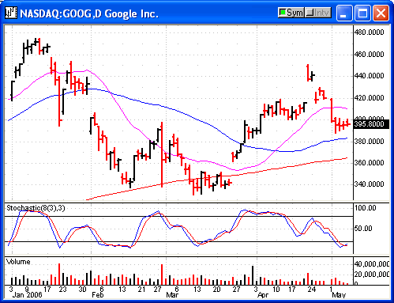
Task: Click the Feb month label on date axis
Action: tap(98, 295)
